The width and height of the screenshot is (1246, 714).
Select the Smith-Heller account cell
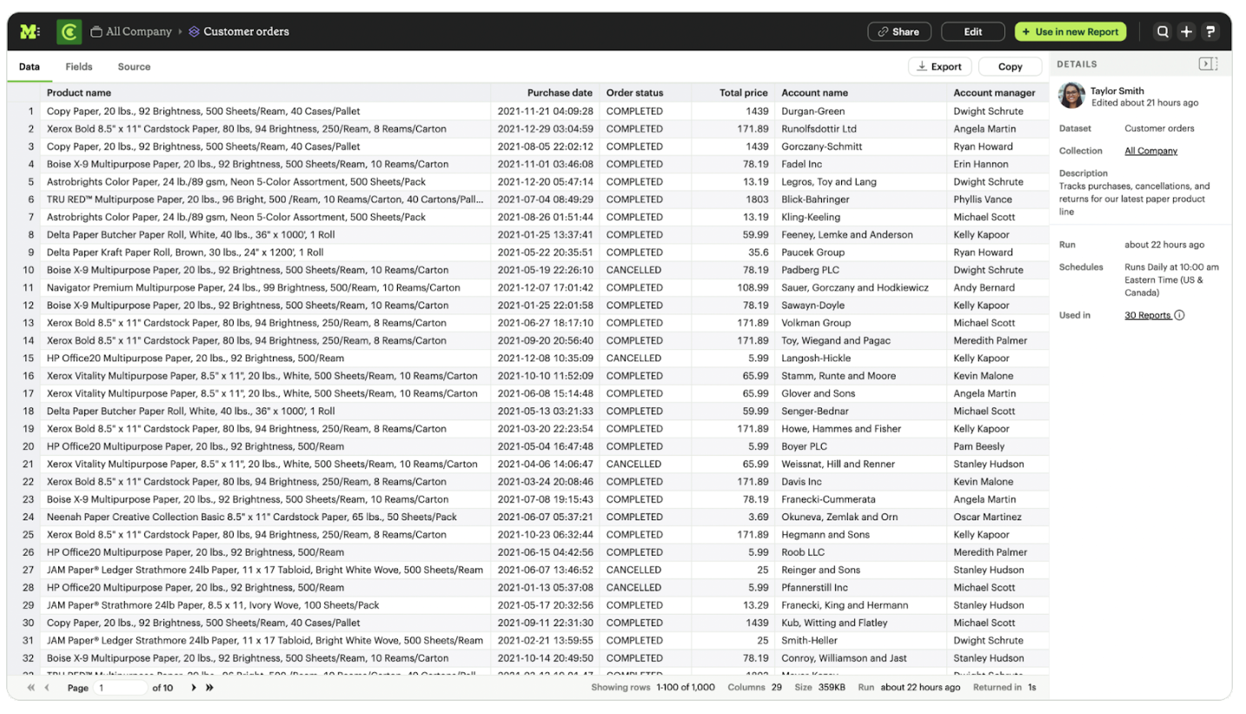(x=860, y=640)
